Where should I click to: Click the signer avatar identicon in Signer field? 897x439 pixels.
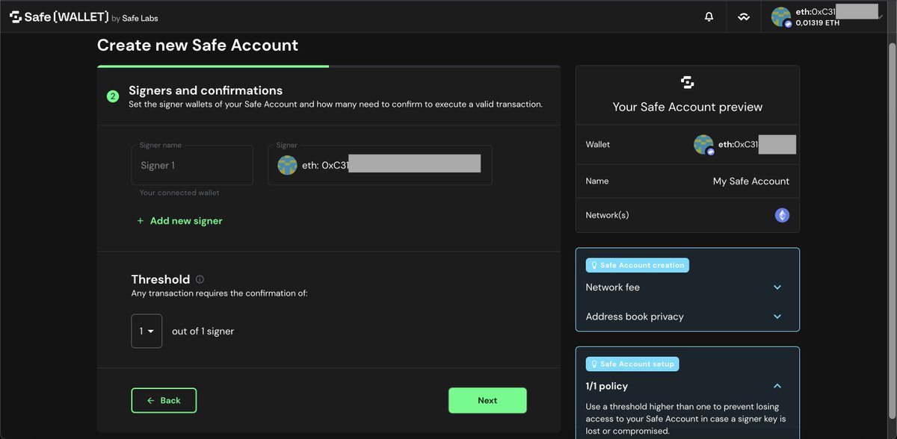coord(287,165)
